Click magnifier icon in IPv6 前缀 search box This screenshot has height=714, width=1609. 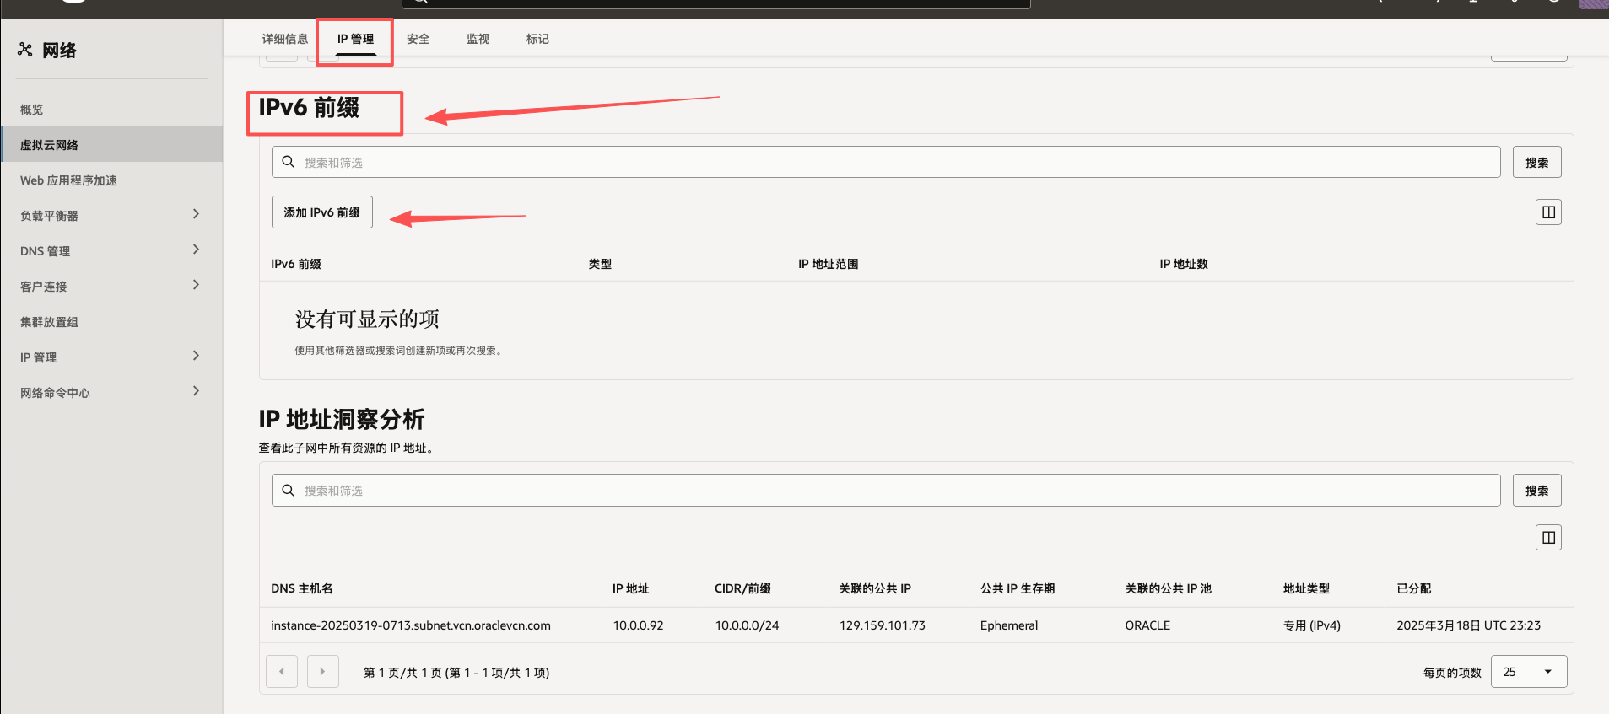tap(289, 162)
